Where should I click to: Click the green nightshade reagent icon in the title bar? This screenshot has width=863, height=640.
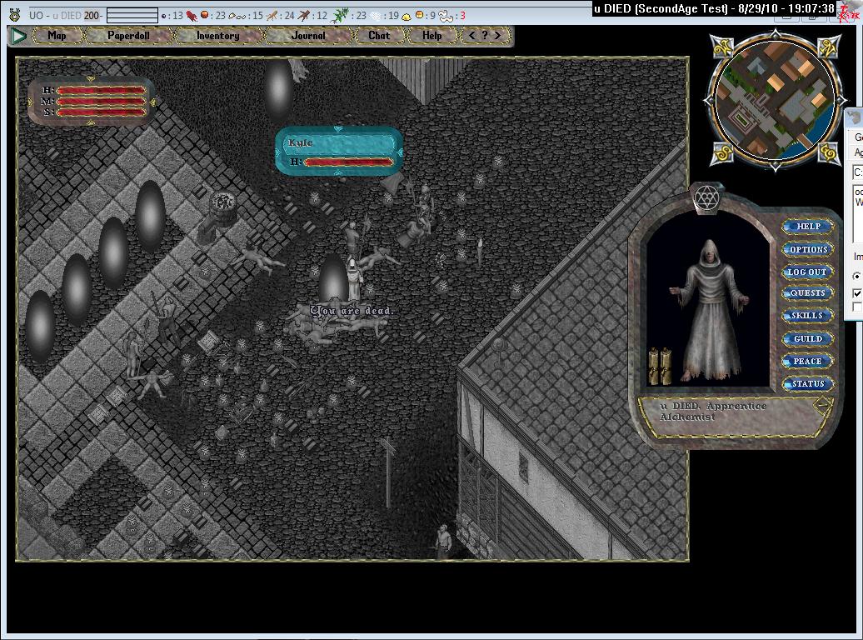tap(341, 15)
